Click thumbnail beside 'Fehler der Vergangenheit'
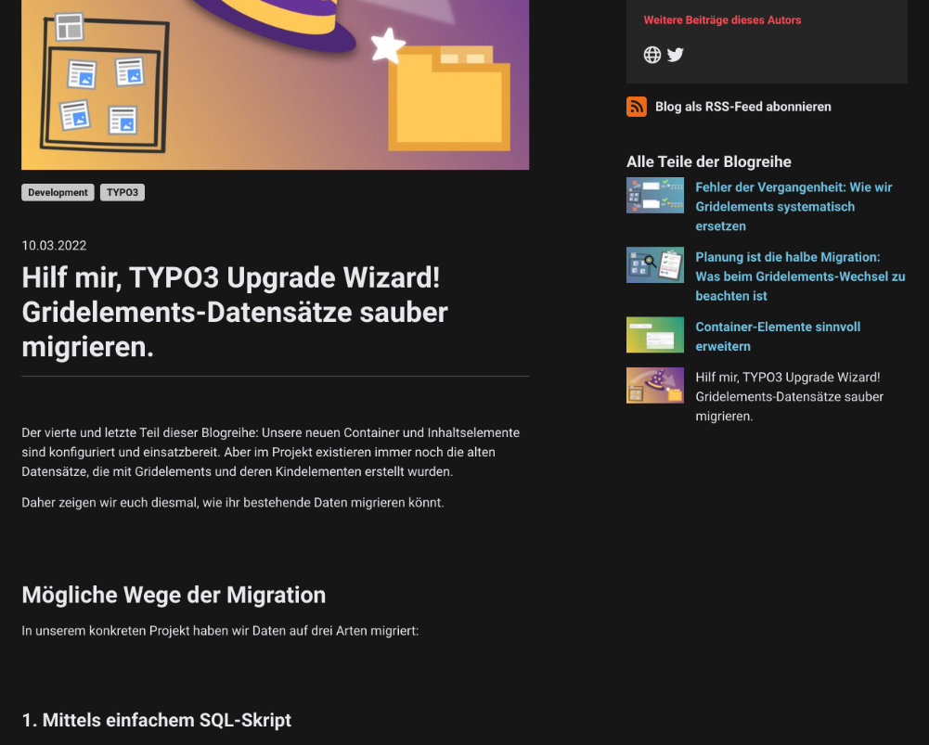This screenshot has height=745, width=929. pos(654,196)
